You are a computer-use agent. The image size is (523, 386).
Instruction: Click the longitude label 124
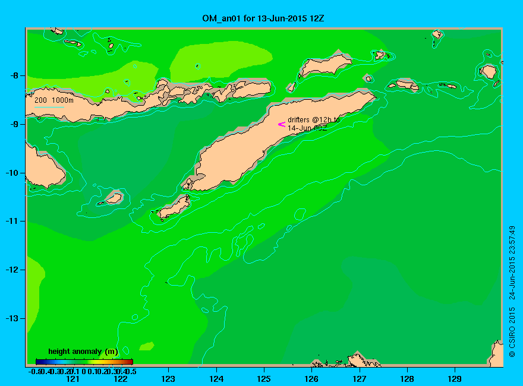[x=216, y=379]
